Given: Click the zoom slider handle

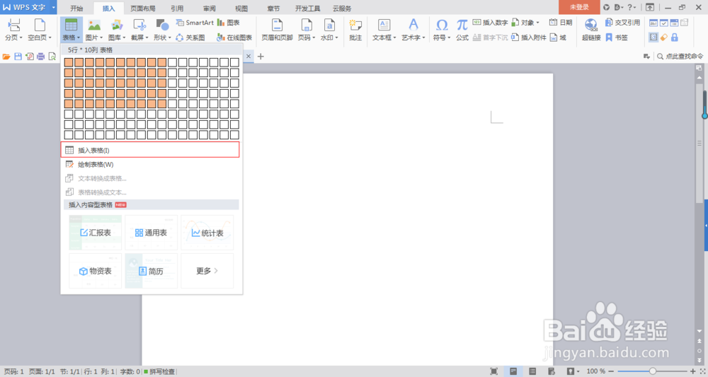Looking at the screenshot, I should click(653, 371).
